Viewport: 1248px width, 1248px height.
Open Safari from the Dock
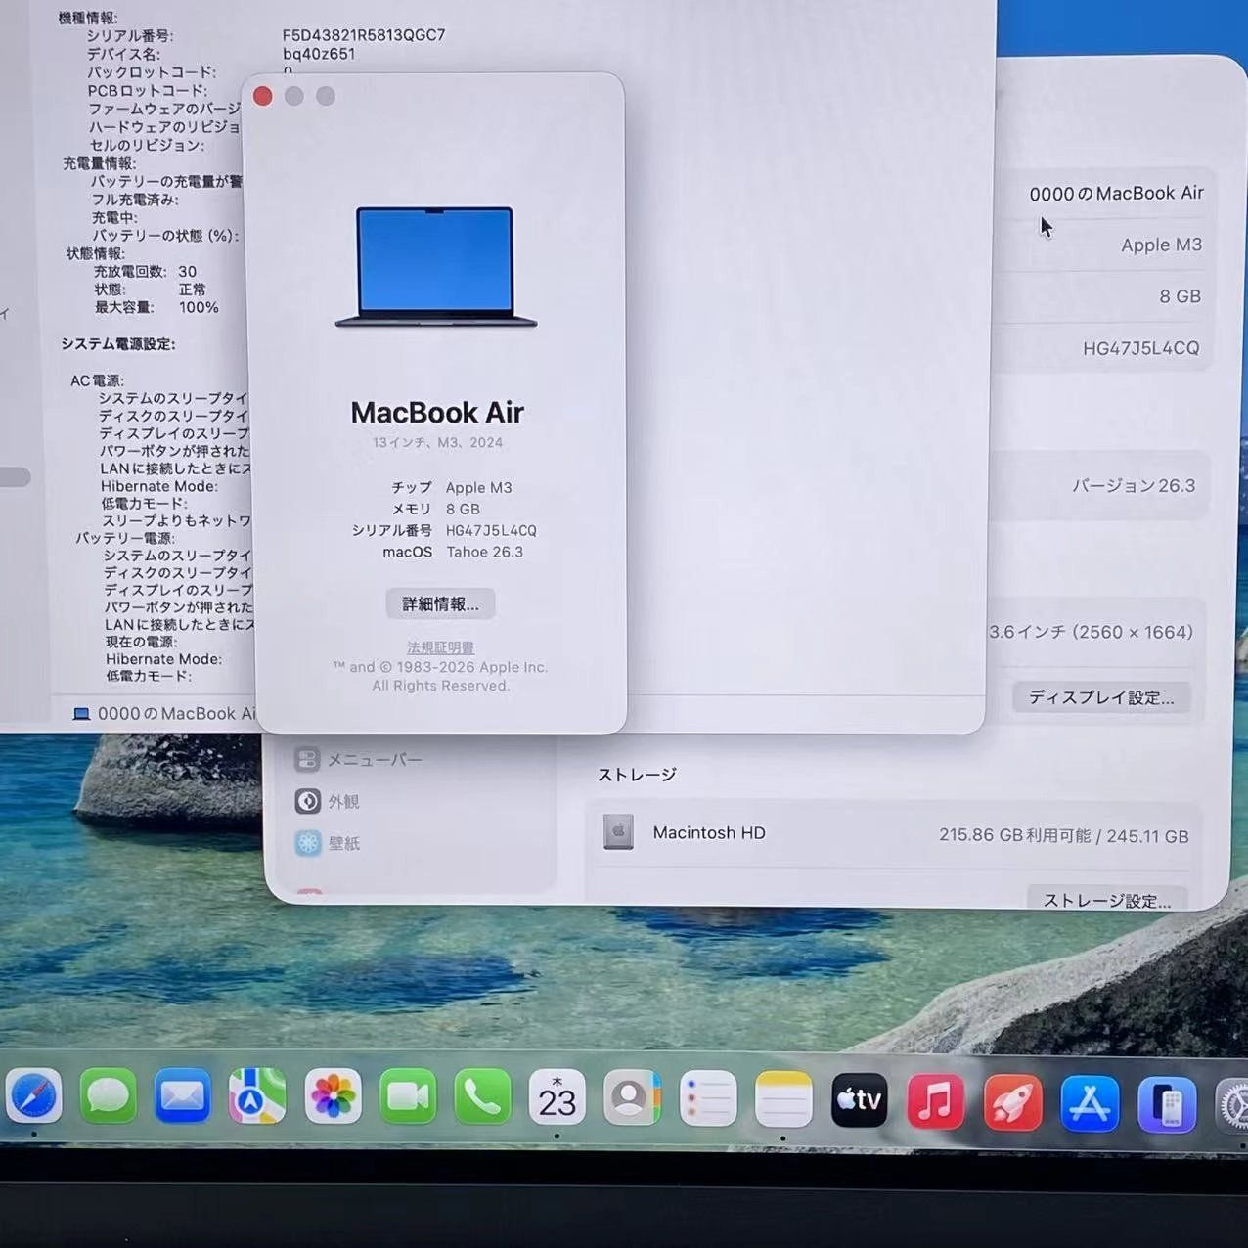point(34,1097)
